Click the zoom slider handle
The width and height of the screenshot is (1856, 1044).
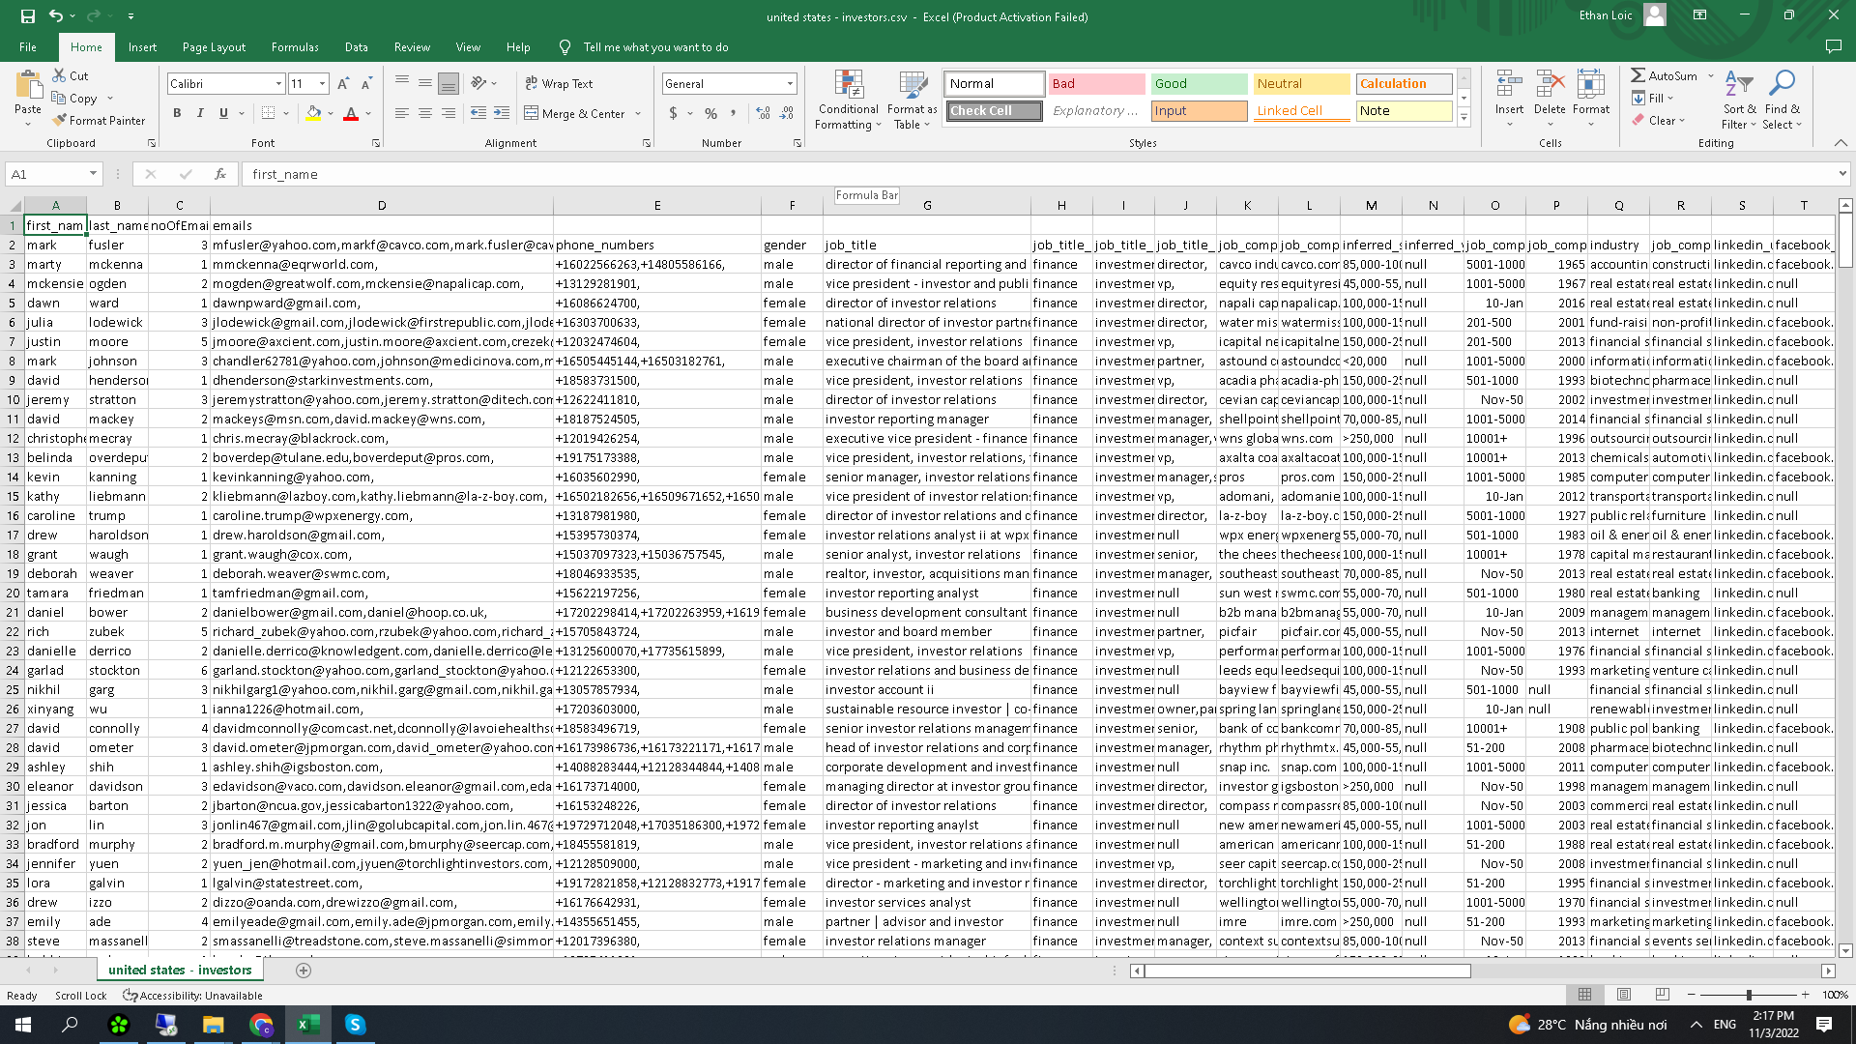coord(1748,995)
